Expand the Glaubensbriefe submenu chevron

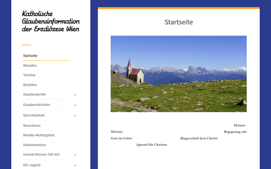coord(75,95)
